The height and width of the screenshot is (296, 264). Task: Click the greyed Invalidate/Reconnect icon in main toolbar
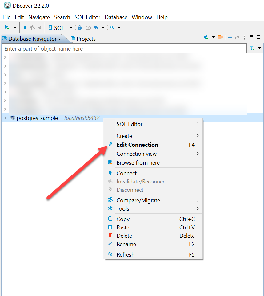[x=32, y=27]
